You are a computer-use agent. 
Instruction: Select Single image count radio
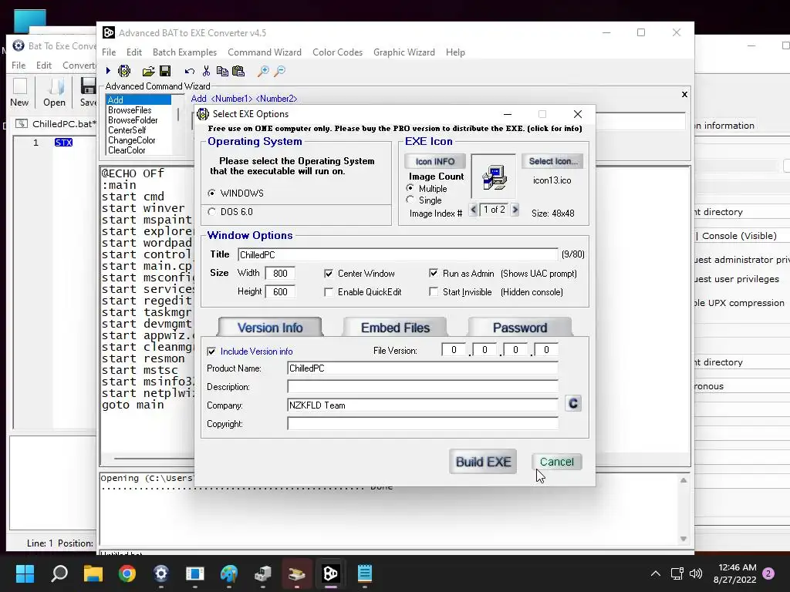[410, 200]
